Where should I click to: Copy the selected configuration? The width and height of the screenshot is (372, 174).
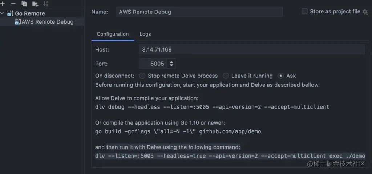point(24,4)
